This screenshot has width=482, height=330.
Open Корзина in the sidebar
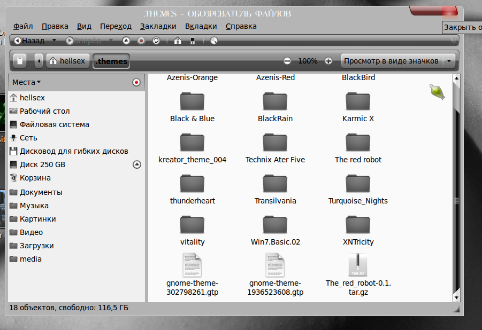pyautogui.click(x=76, y=178)
